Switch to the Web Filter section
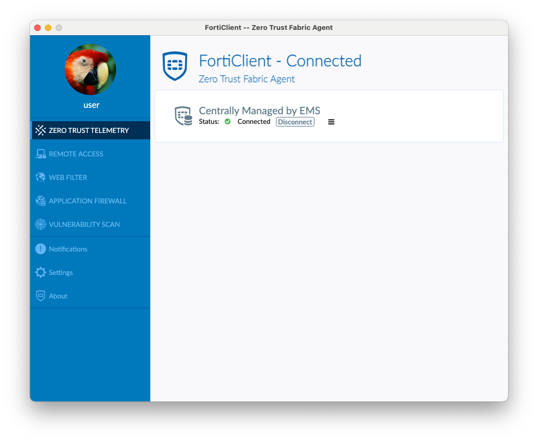 click(70, 177)
